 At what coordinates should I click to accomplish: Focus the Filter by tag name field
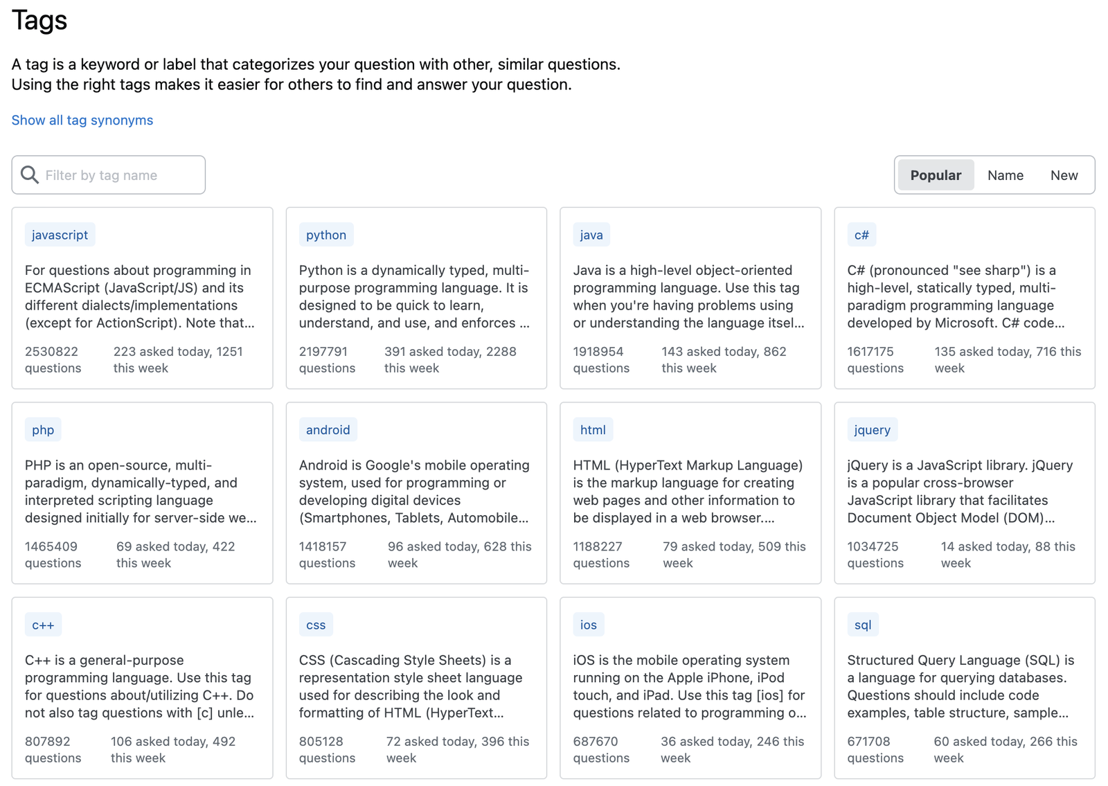[109, 175]
